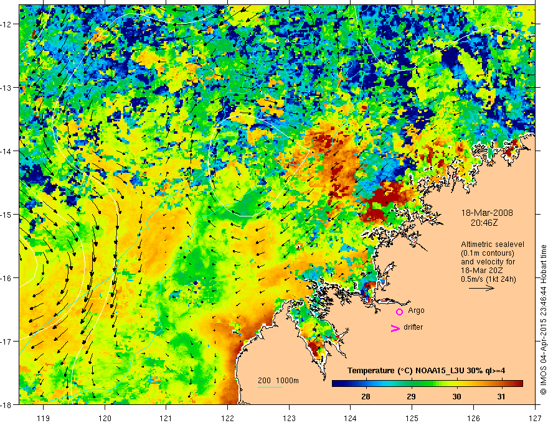Click the temperature color bar legend
548x423 pixels.
427,384
